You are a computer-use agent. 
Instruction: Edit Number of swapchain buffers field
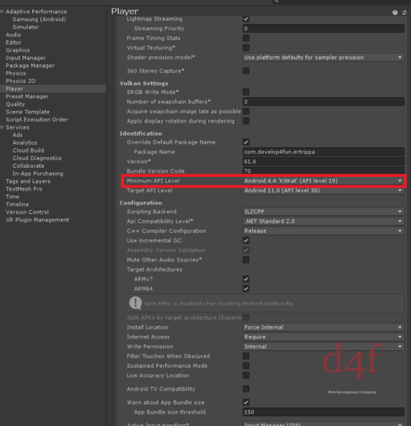point(323,102)
